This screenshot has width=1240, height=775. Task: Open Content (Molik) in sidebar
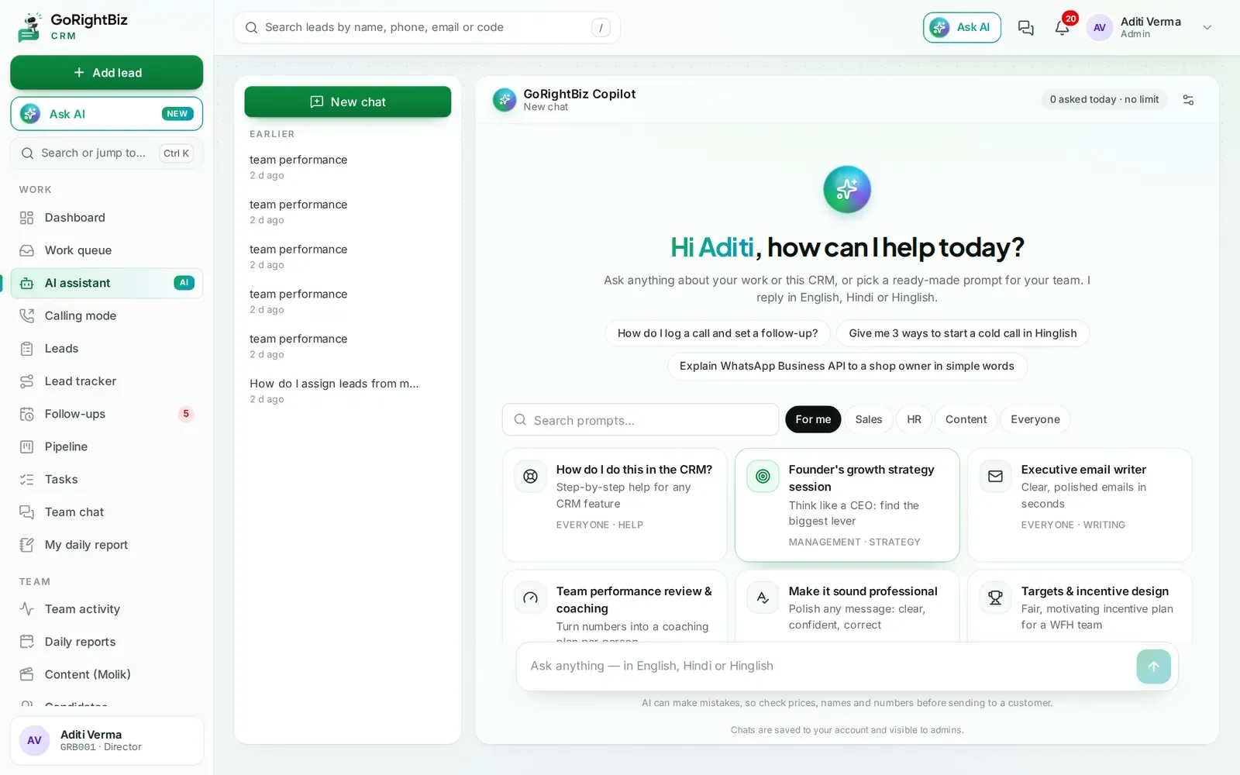tap(107, 674)
